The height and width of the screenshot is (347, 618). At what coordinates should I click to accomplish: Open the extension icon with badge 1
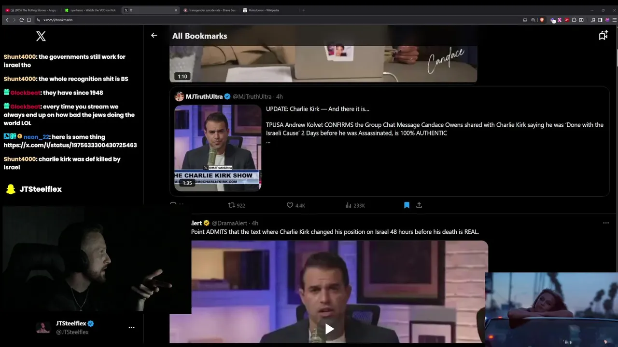pos(553,20)
